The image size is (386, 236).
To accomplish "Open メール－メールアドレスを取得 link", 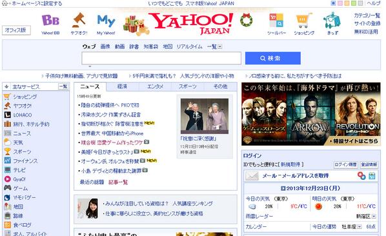I will tap(296, 176).
